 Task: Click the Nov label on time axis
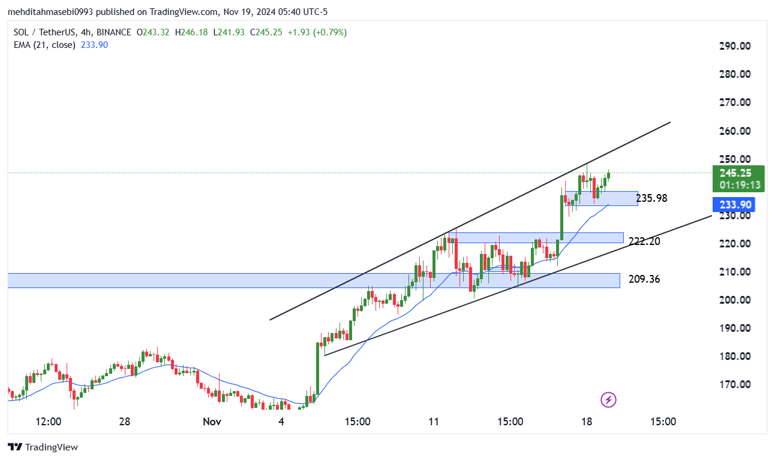212,422
